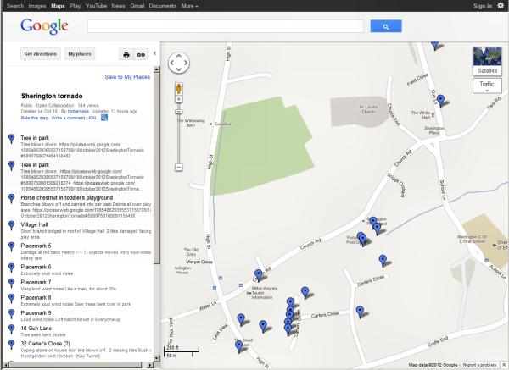Zoom in with the plus button
Viewport: 509px width, 370px height.
(179, 99)
